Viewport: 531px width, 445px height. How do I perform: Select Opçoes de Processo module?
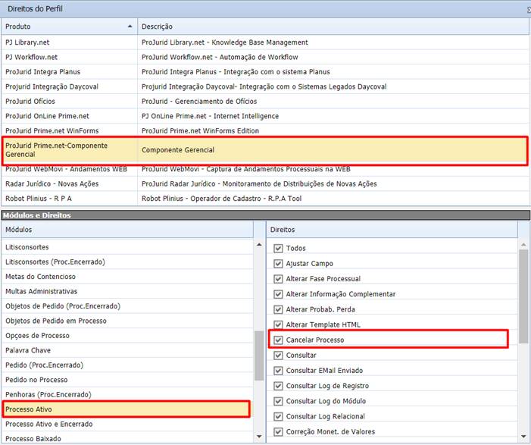point(127,336)
